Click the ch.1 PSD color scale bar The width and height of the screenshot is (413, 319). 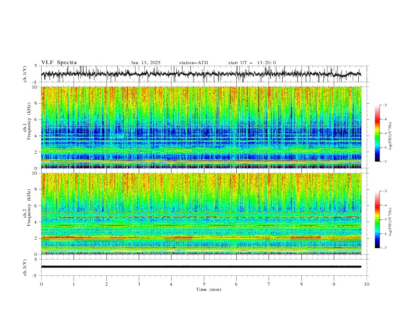point(378,133)
